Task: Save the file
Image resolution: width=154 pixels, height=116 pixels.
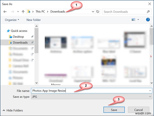Action: pyautogui.click(x=114, y=110)
